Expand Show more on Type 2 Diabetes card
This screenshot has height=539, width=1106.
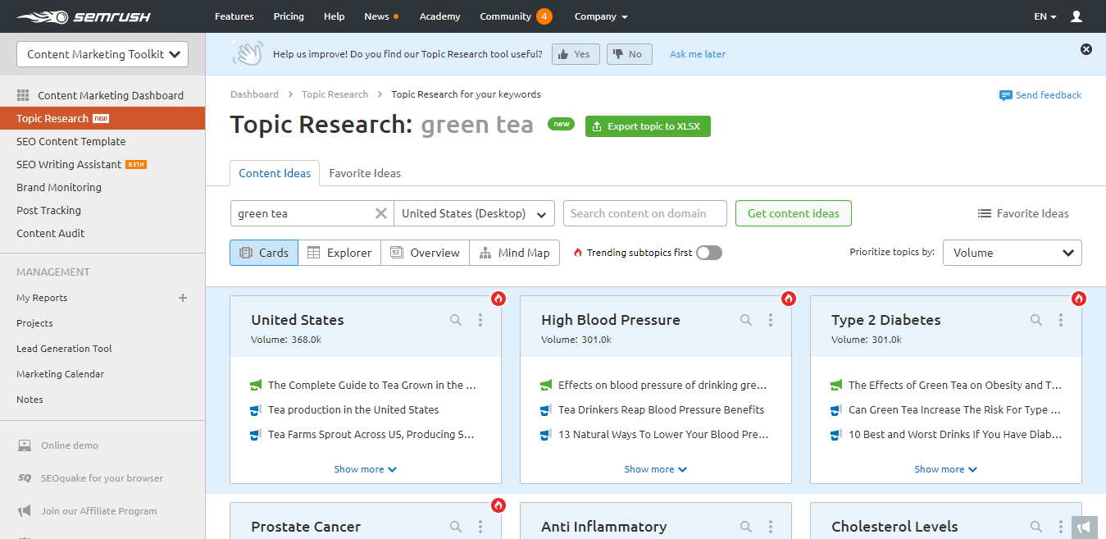tap(946, 469)
